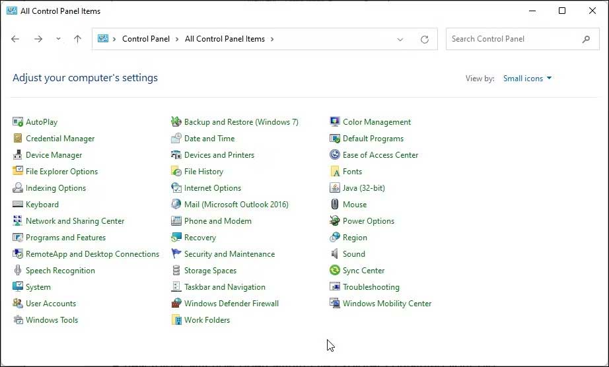Expand the chevron after All Control Panel Items
The image size is (609, 367).
pos(272,39)
